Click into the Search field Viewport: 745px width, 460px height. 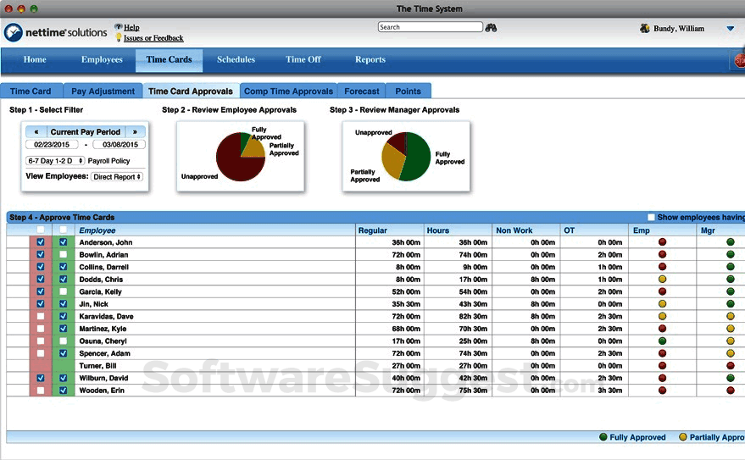pyautogui.click(x=431, y=27)
